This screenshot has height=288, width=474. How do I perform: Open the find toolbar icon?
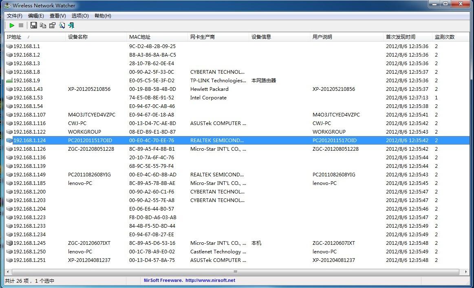pos(62,25)
